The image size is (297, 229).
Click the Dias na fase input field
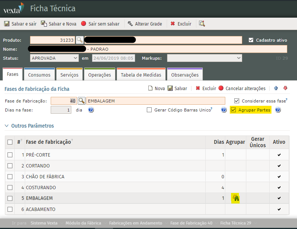click(x=61, y=110)
